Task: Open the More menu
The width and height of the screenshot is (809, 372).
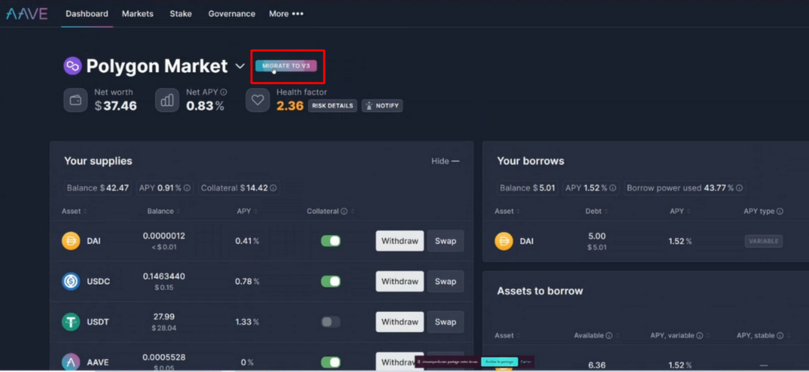Action: point(286,14)
